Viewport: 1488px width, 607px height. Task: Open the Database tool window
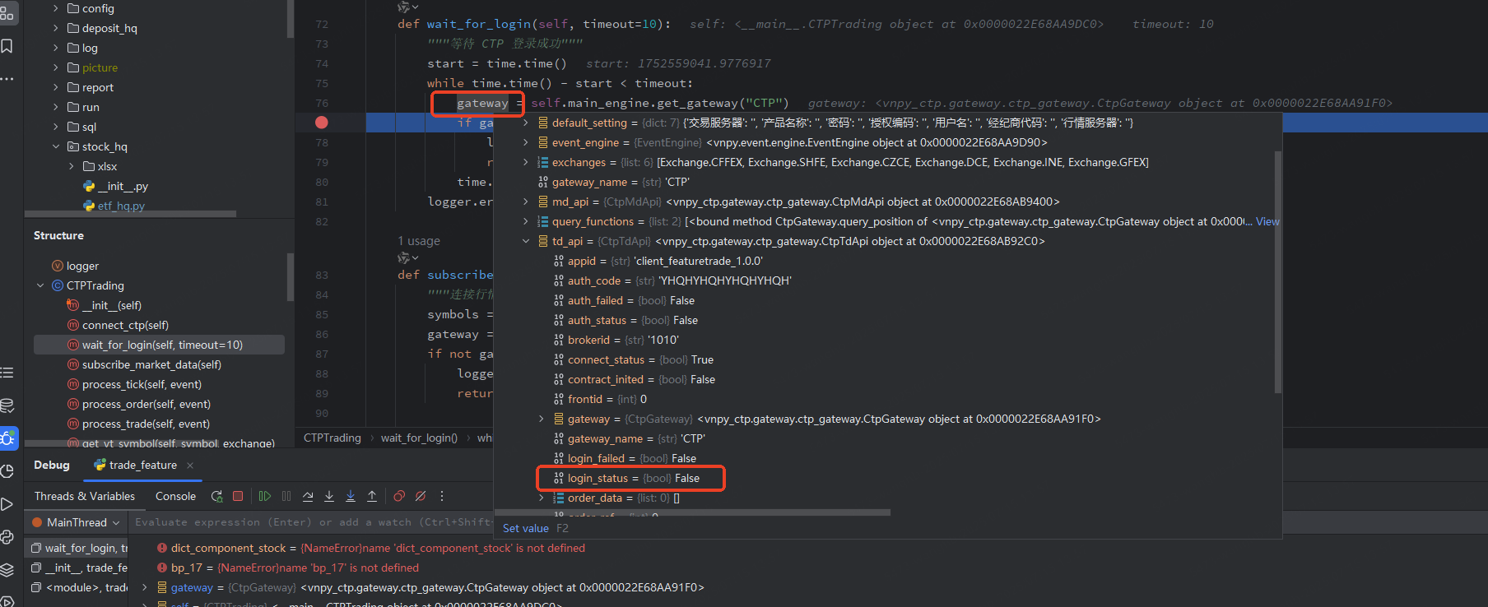coord(7,405)
